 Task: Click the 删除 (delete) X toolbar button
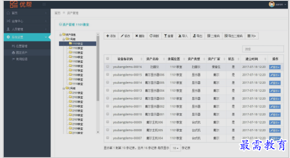140,36
